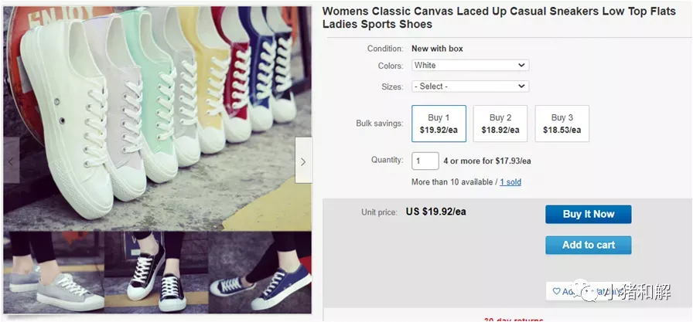
Task: Open the main sneakers product image
Action: (157, 118)
